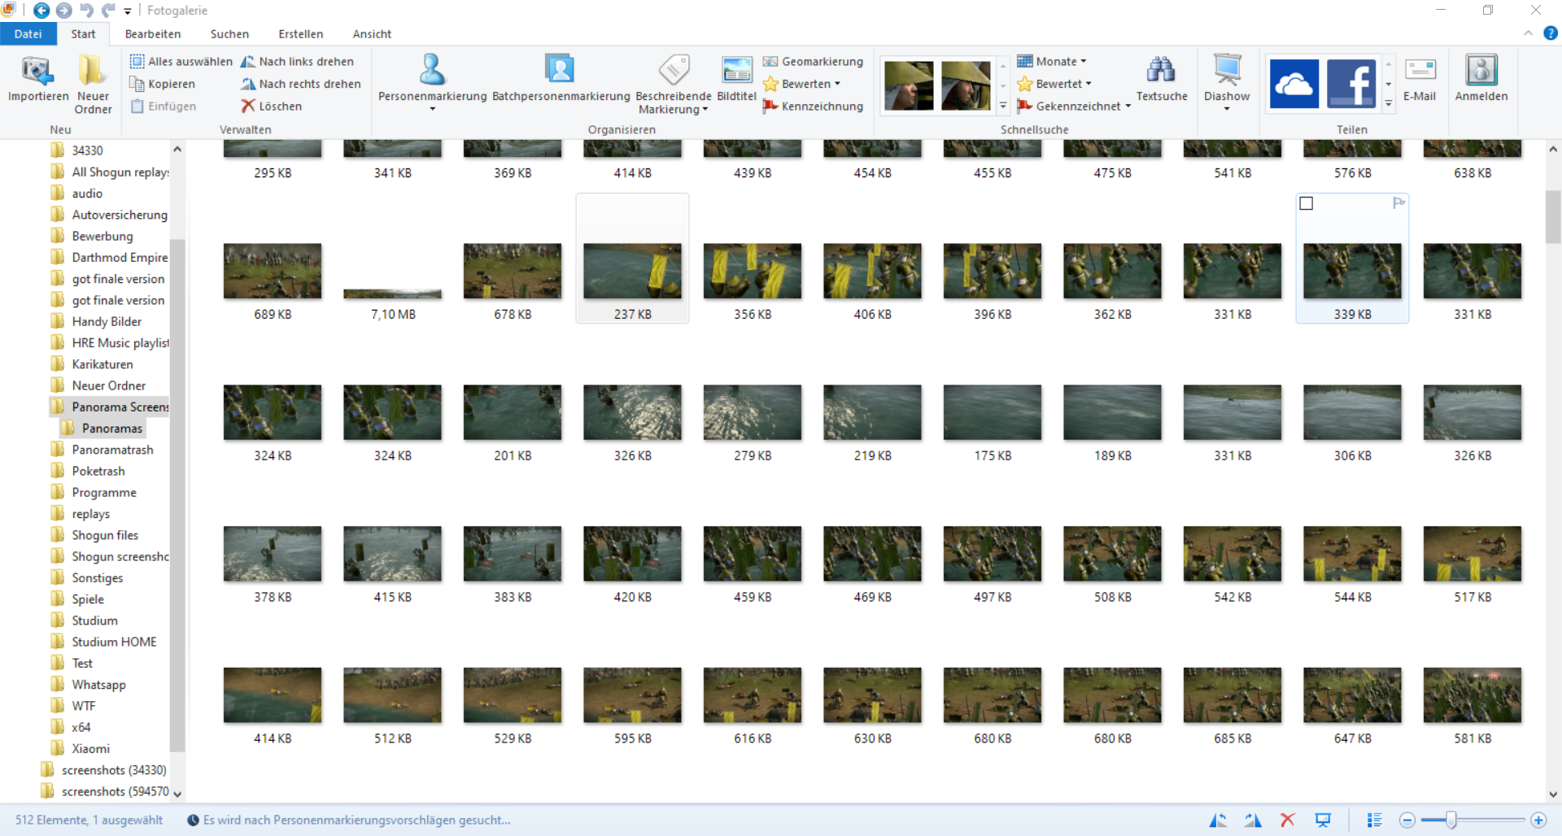Image resolution: width=1562 pixels, height=836 pixels.
Task: Switch to the Suchen tab
Action: tap(229, 34)
